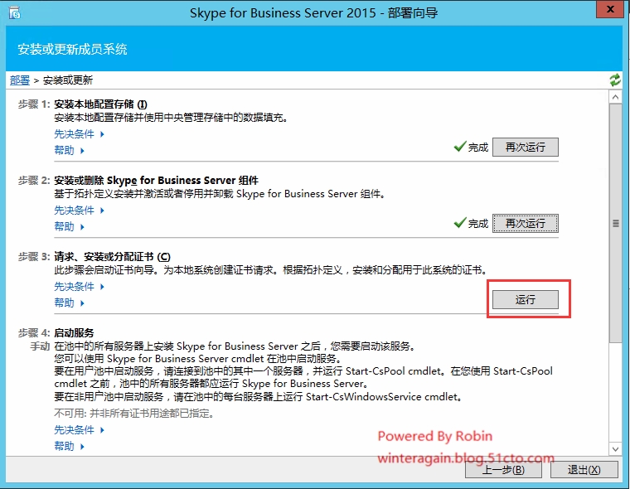Click the 手动 label under step 4
Screen dimensions: 630x489
[40, 346]
